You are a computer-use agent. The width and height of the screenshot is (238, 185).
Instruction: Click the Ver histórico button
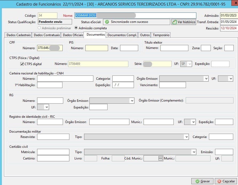point(184,22)
